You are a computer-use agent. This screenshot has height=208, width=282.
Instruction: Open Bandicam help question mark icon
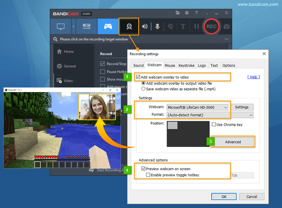(196, 13)
